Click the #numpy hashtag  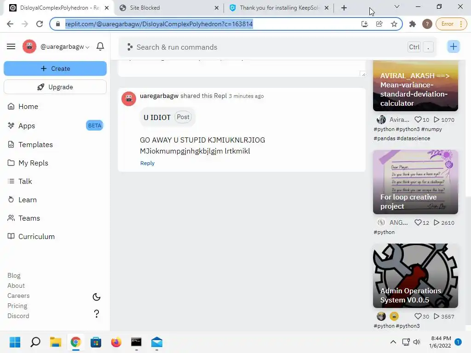pos(431,129)
